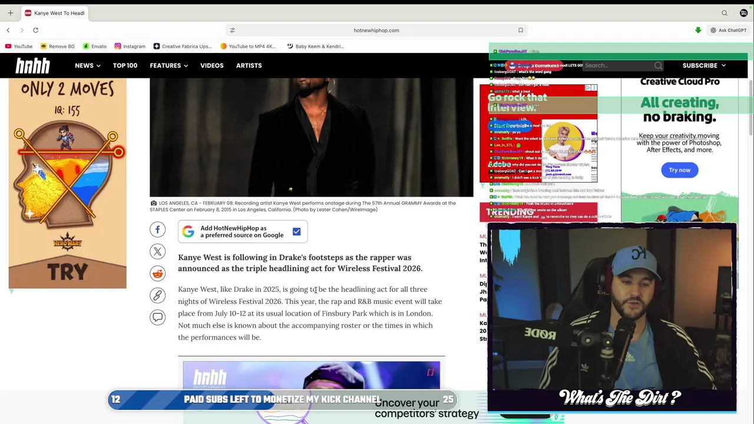754x424 pixels.
Task: Open a new tab with plus icon
Action: click(10, 13)
